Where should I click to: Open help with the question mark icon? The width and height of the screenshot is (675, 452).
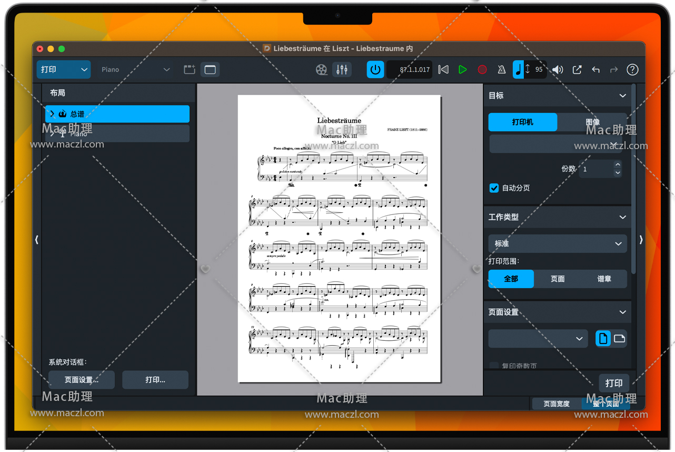point(632,70)
